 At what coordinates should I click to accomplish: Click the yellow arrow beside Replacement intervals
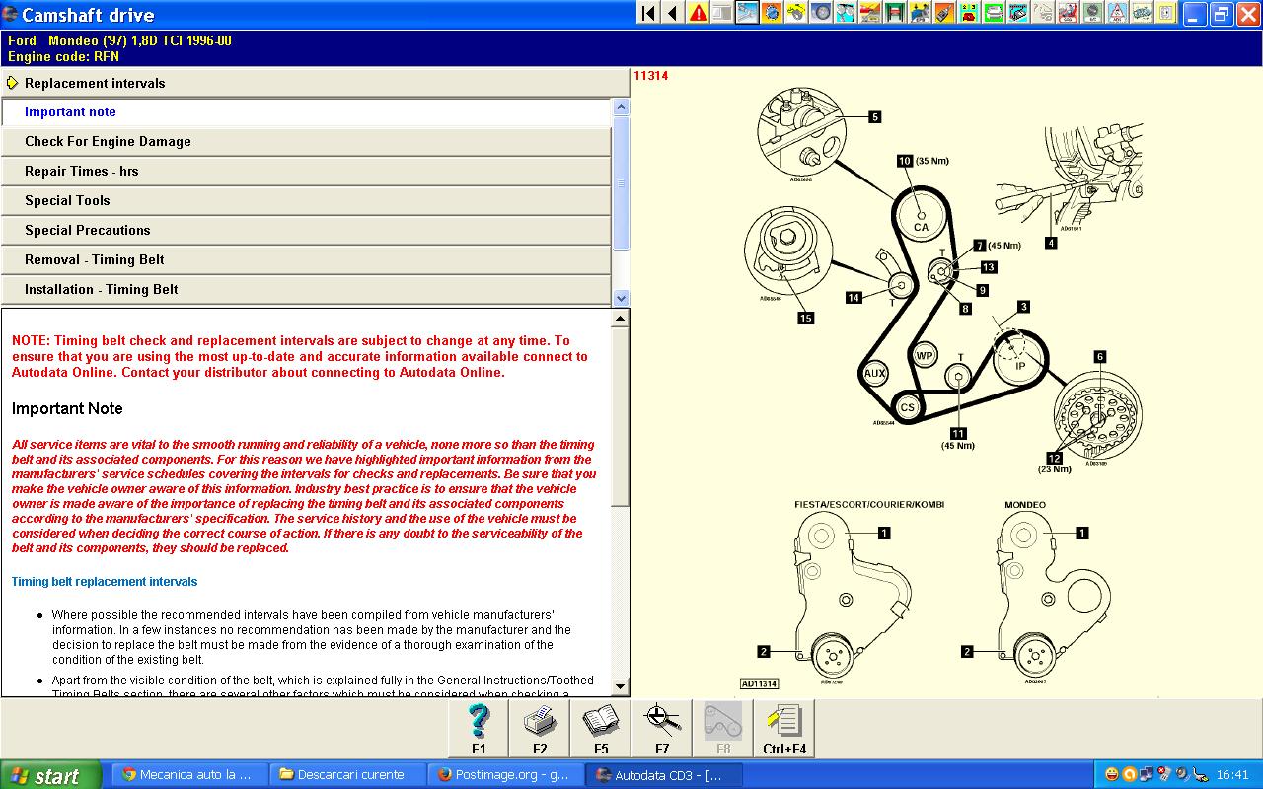[x=12, y=83]
